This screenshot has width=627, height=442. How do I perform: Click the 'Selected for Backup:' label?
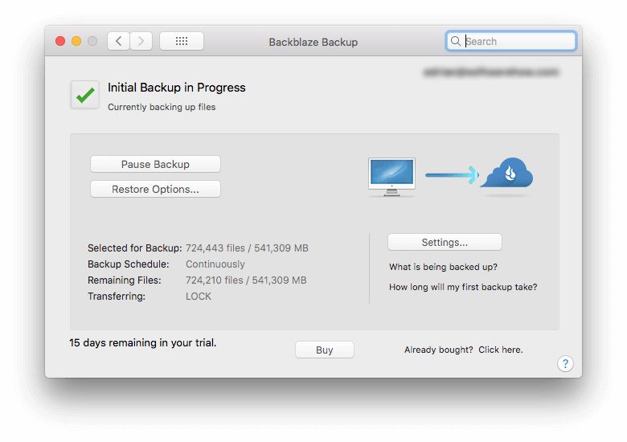[135, 248]
